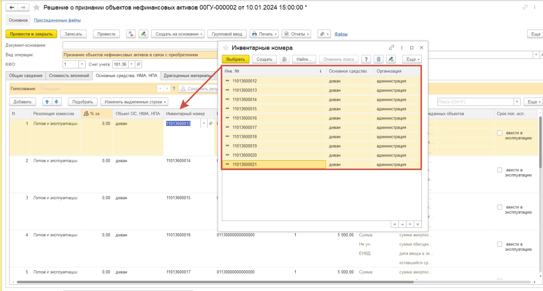Sort the list by Инв. № column

pyautogui.click(x=274, y=71)
